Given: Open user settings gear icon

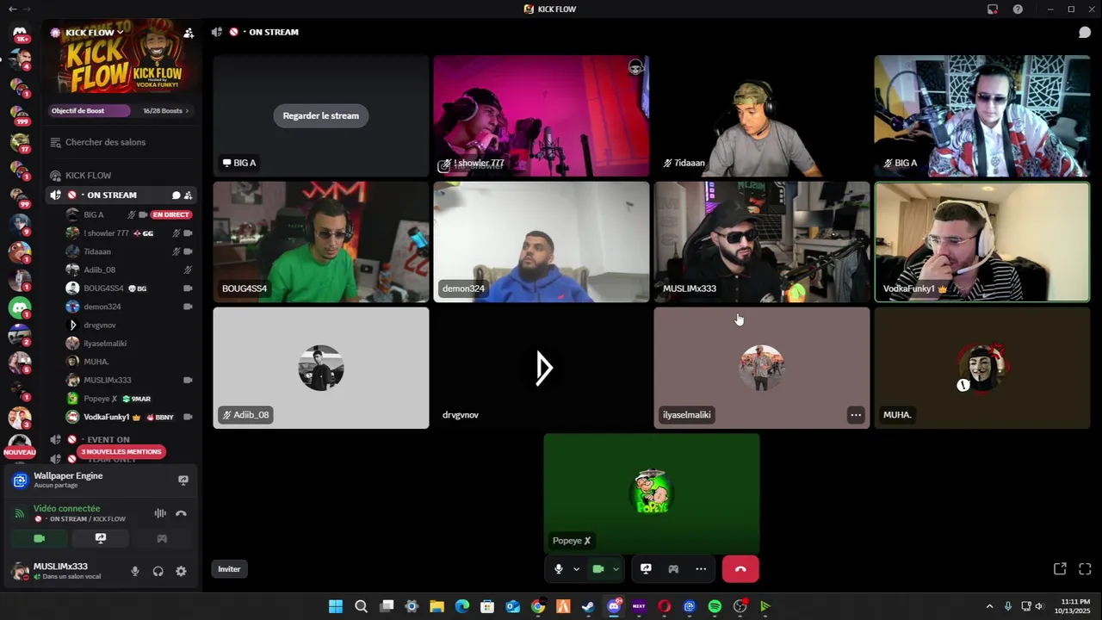Looking at the screenshot, I should [181, 571].
